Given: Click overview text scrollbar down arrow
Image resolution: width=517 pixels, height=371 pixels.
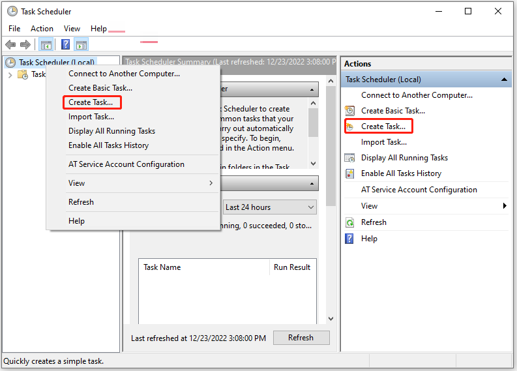Looking at the screenshot, I should pos(313,163).
